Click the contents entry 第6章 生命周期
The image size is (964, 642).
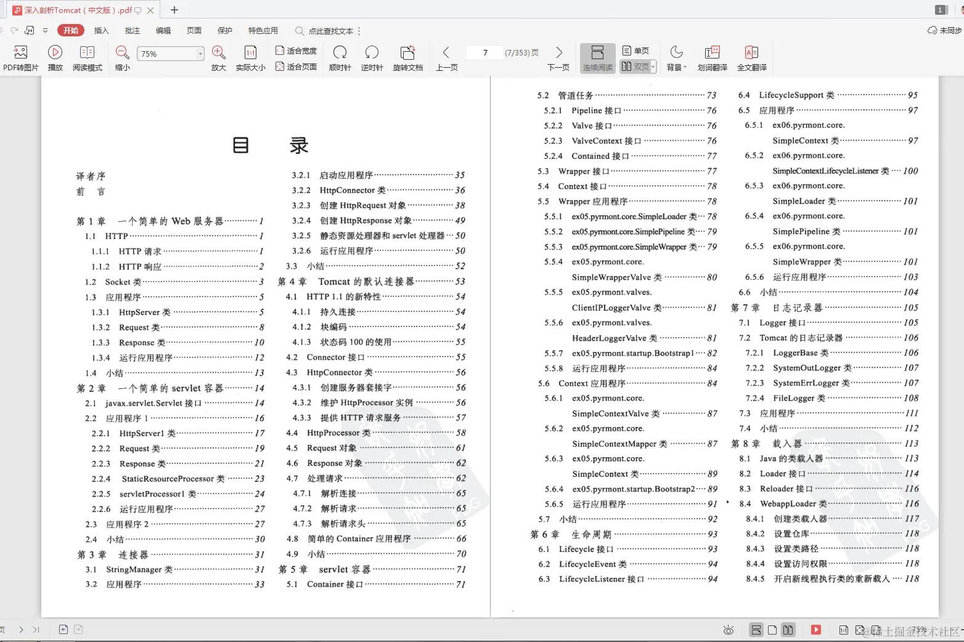(x=624, y=534)
